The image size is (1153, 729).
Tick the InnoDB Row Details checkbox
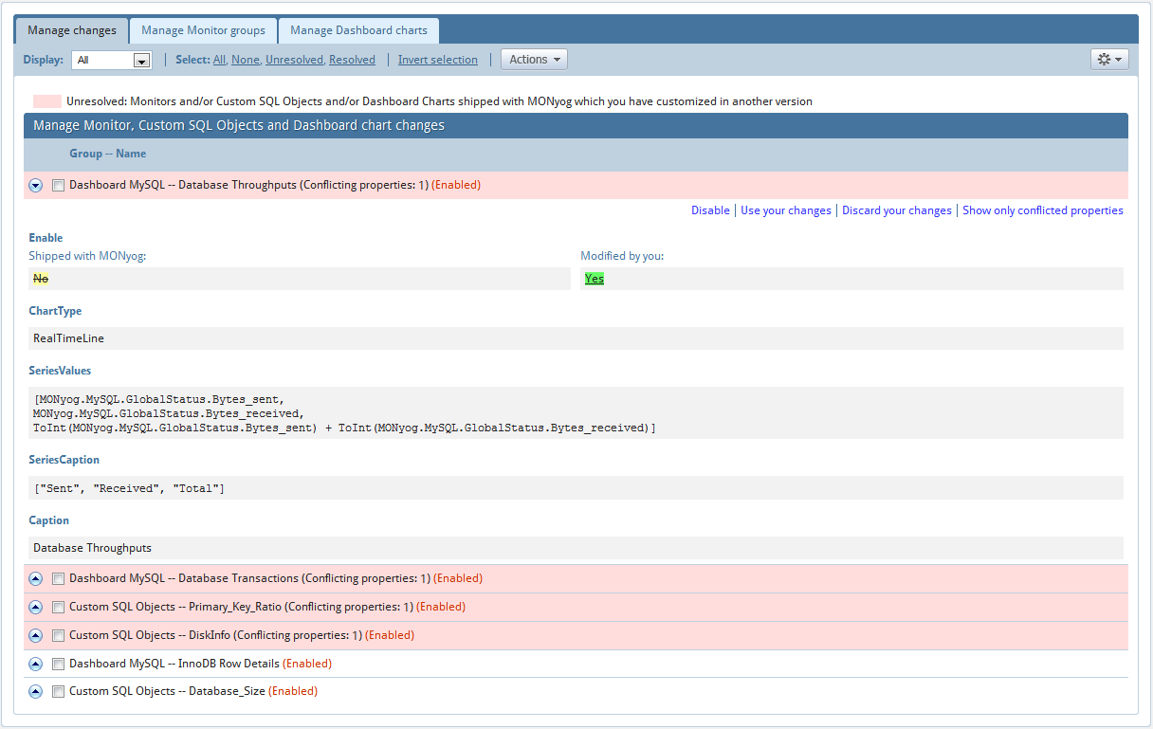pos(59,664)
